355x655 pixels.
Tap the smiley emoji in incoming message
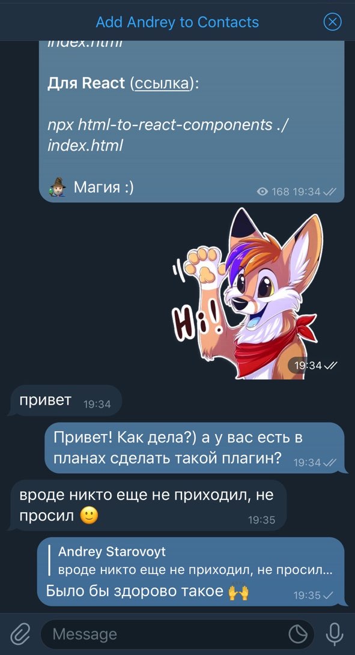click(x=88, y=516)
